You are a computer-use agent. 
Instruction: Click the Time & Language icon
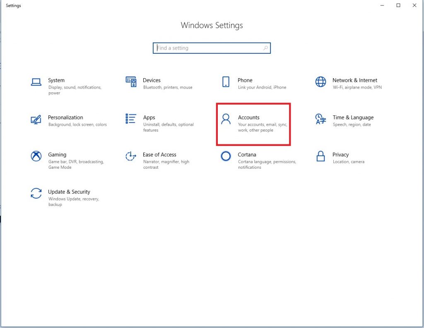click(321, 119)
